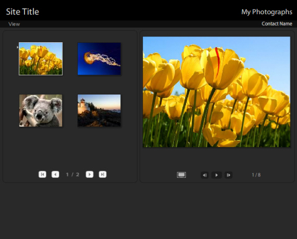Select the koala thumbnail
Screen dimensions: 297x239
41,111
